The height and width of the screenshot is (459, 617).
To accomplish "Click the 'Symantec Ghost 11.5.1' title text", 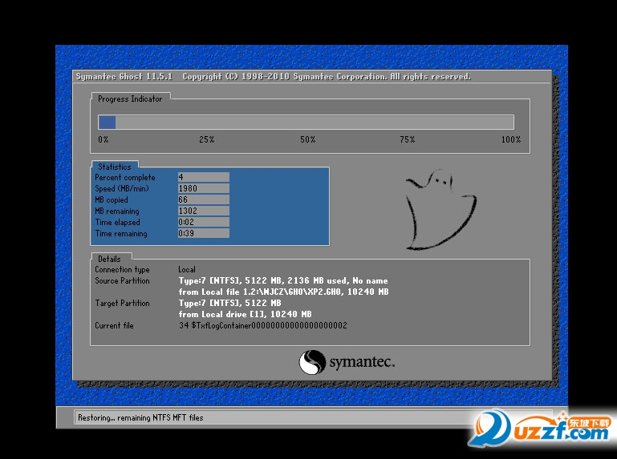I will (x=124, y=76).
